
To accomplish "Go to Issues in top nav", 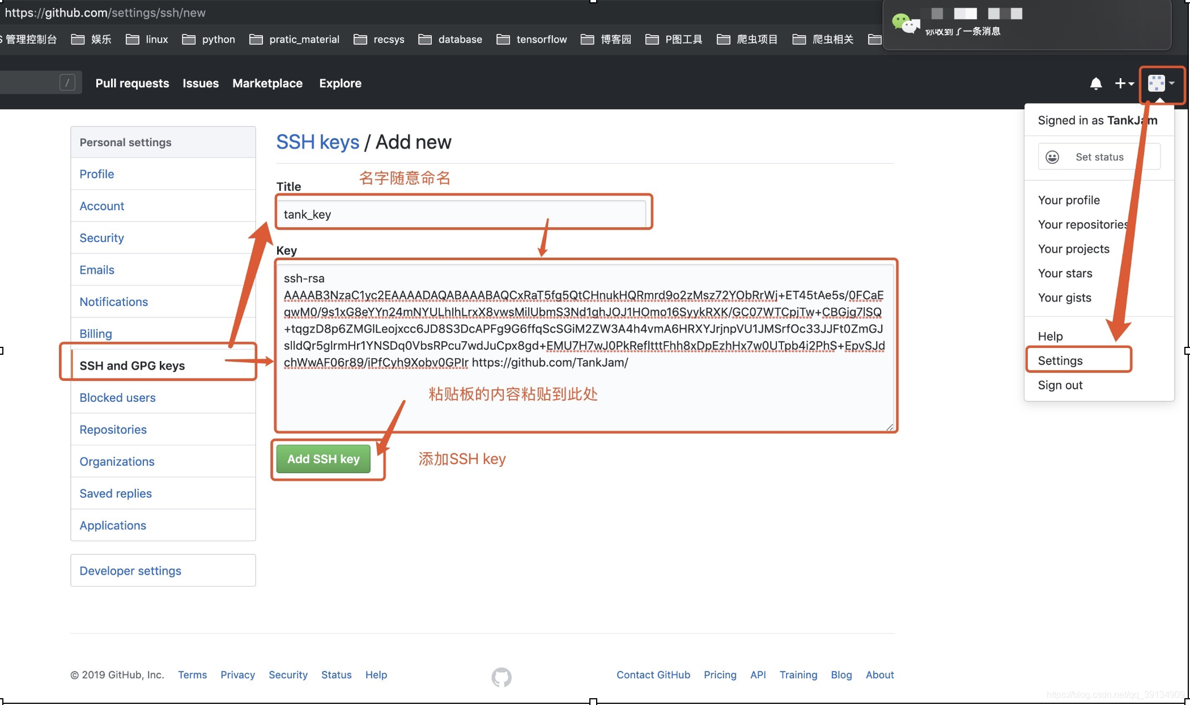I will tap(201, 83).
